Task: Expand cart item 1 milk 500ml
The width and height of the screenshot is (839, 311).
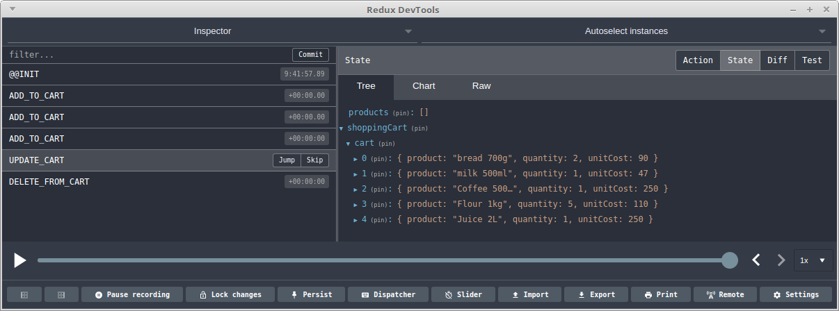Action: [356, 174]
